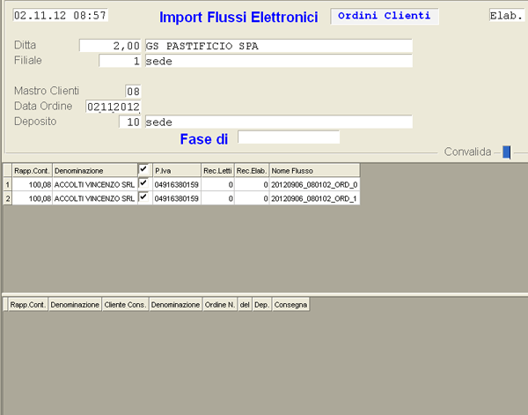Click ACCOLTI VINCENZO SRL in row 1
This screenshot has height=415, width=528.
(x=95, y=184)
